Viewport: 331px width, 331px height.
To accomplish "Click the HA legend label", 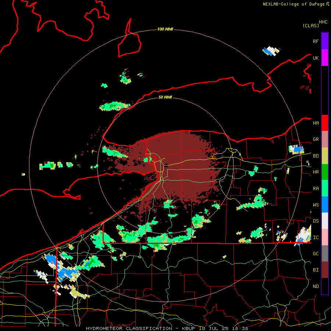I will point(316,123).
